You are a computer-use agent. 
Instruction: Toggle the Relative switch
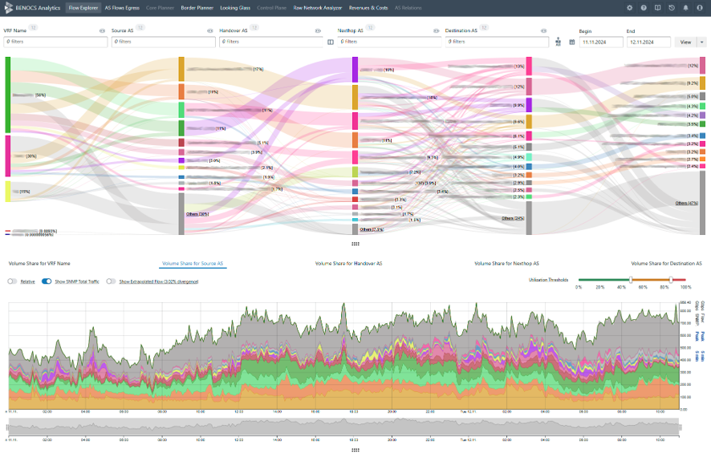(x=12, y=281)
